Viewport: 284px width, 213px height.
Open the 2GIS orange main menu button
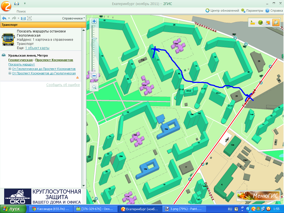[x=6, y=6]
